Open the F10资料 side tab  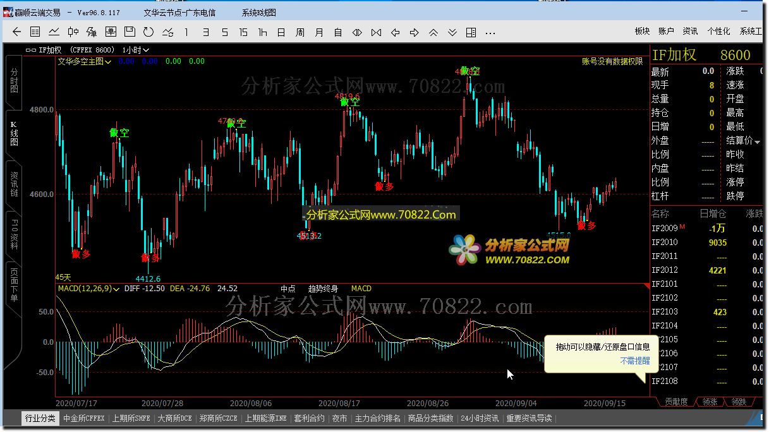(14, 234)
